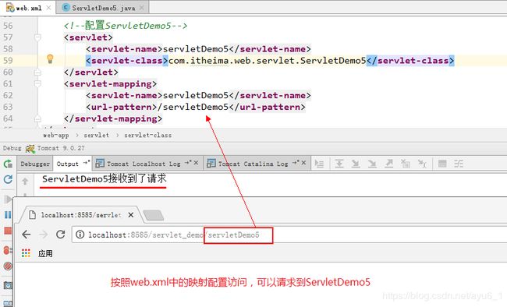The width and height of the screenshot is (507, 307).
Task: Pin the Tomcat Catalina Log tab
Action: [296, 162]
